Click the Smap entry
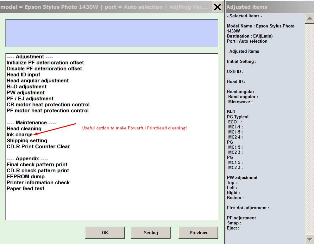Image resolution: width=314 pixels, height=244 pixels. (x=234, y=223)
